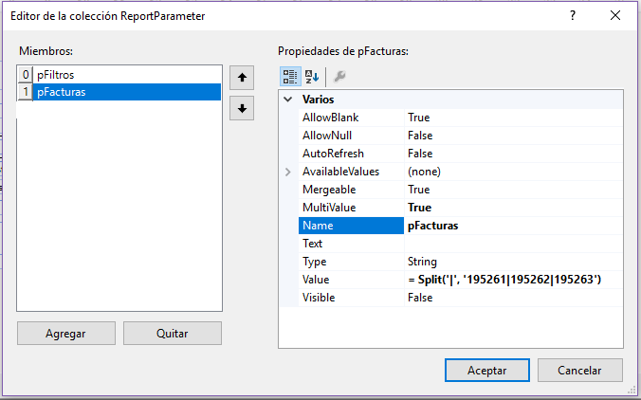
Task: Select pFacturas member item
Action: pos(61,92)
